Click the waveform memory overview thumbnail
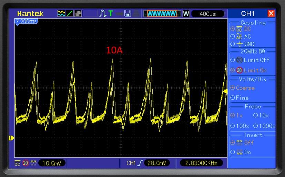This screenshot has height=177, width=285. click(162, 14)
